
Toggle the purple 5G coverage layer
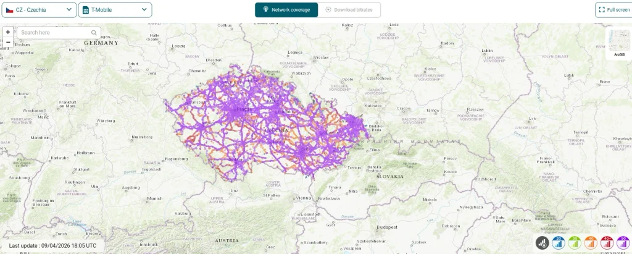[x=623, y=242]
